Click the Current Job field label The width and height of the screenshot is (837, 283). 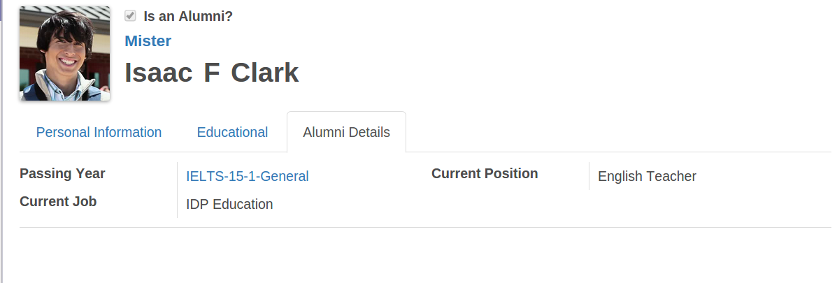point(58,201)
